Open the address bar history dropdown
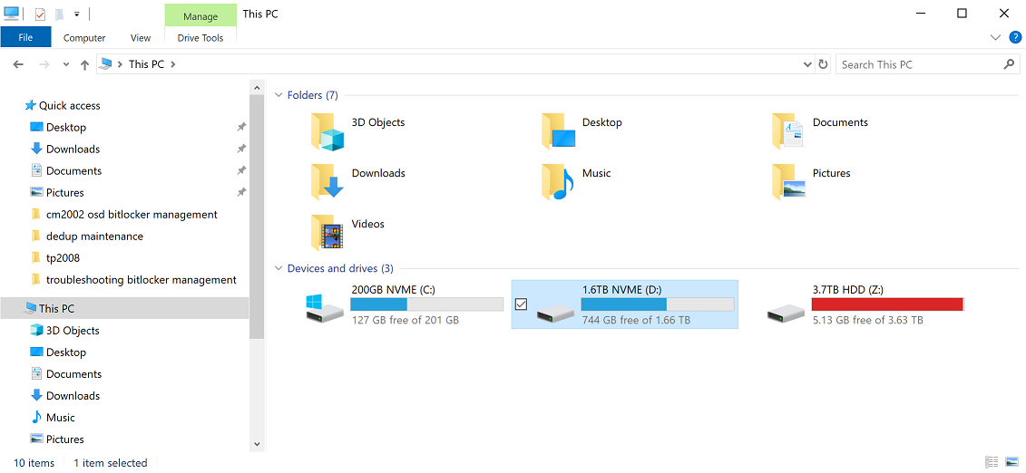 pyautogui.click(x=807, y=64)
